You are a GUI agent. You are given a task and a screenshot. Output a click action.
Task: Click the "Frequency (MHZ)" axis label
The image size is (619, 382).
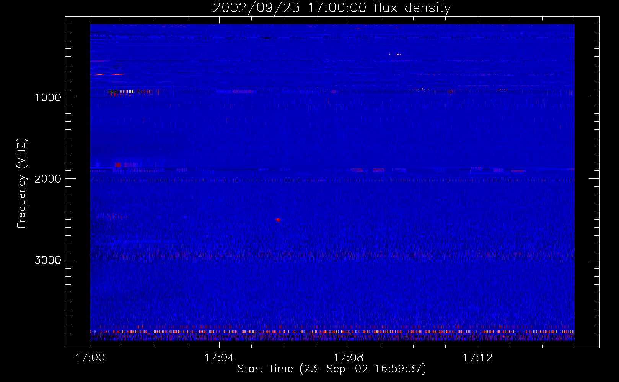coord(22,183)
